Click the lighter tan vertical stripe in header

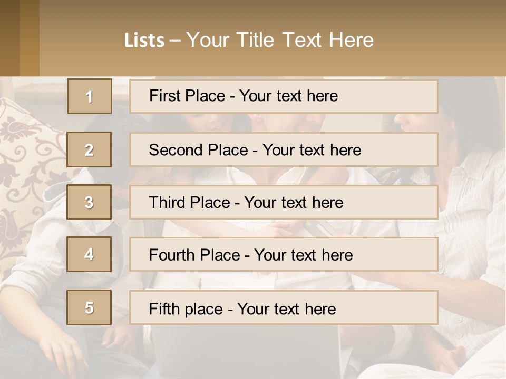[30, 38]
